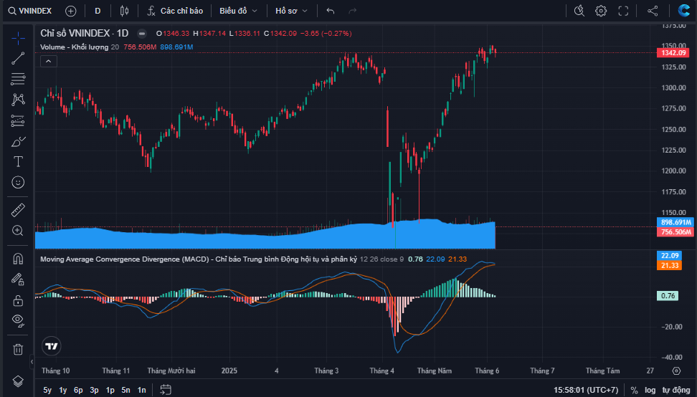This screenshot has width=697, height=397.
Task: Open the go to date calendar
Action: click(166, 390)
